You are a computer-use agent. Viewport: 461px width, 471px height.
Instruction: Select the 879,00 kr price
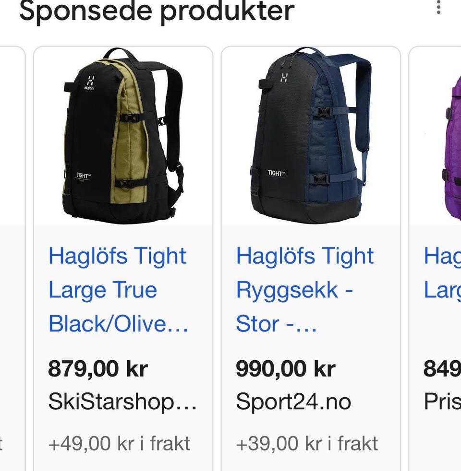(98, 368)
